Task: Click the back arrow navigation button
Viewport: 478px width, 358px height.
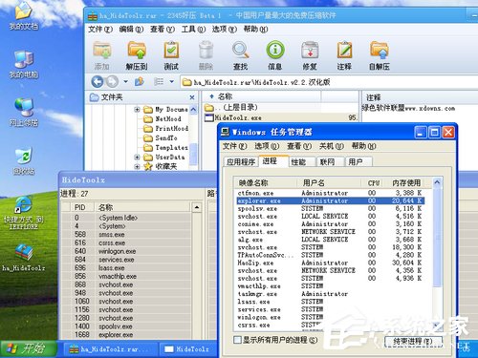Action: [98, 82]
